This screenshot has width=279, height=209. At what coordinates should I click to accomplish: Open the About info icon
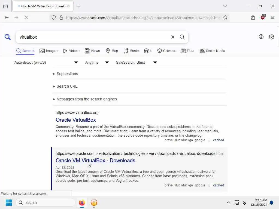coord(261,37)
